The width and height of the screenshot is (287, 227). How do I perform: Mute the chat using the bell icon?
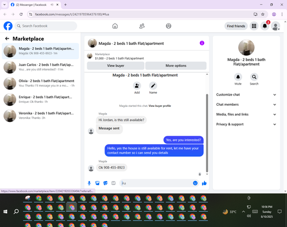238,77
